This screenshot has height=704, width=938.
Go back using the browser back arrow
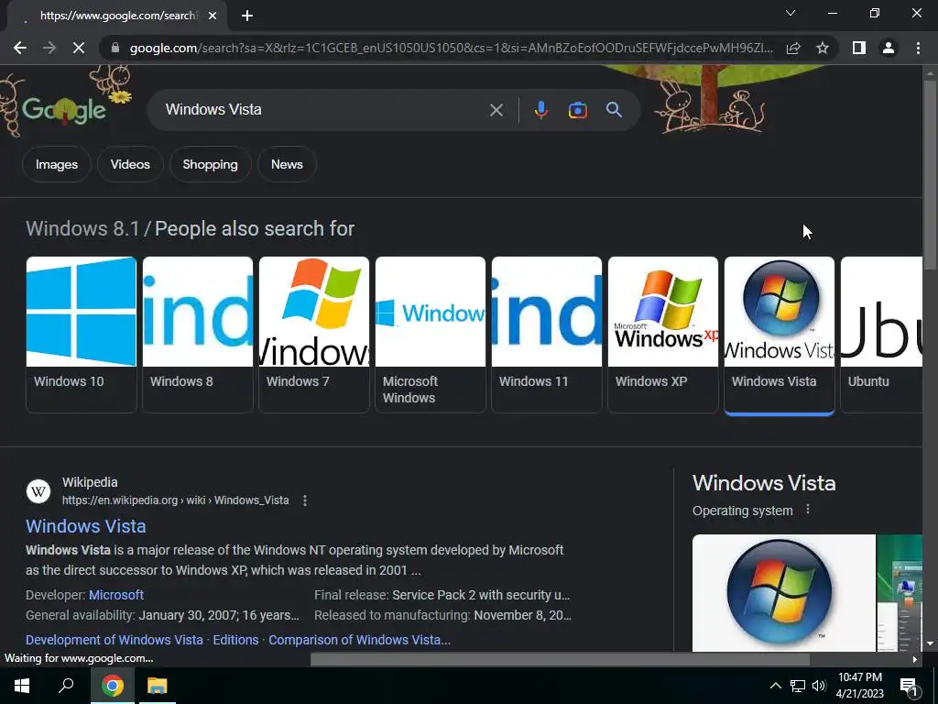click(x=20, y=48)
